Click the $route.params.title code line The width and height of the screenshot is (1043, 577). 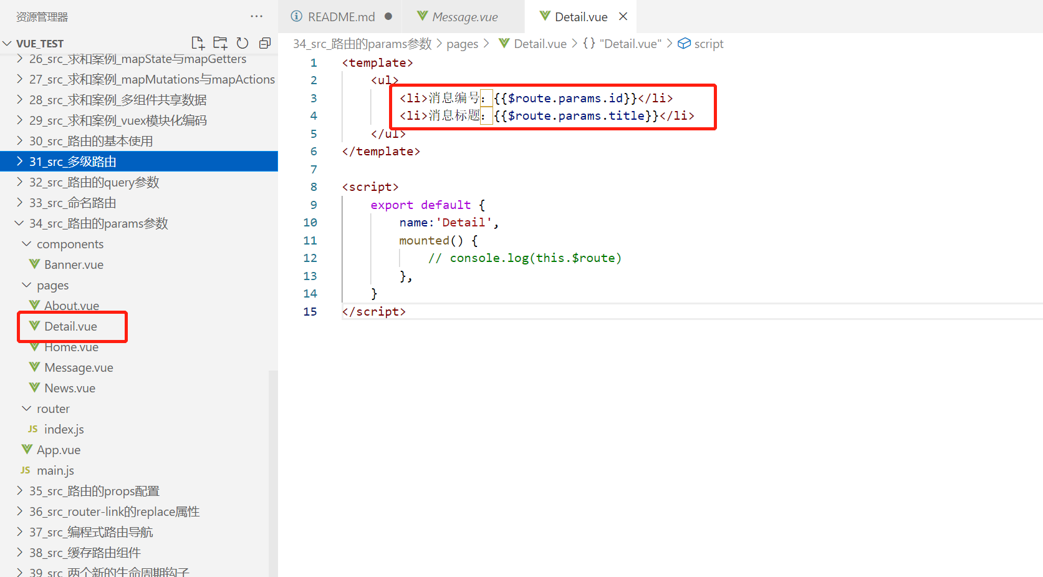pyautogui.click(x=547, y=116)
